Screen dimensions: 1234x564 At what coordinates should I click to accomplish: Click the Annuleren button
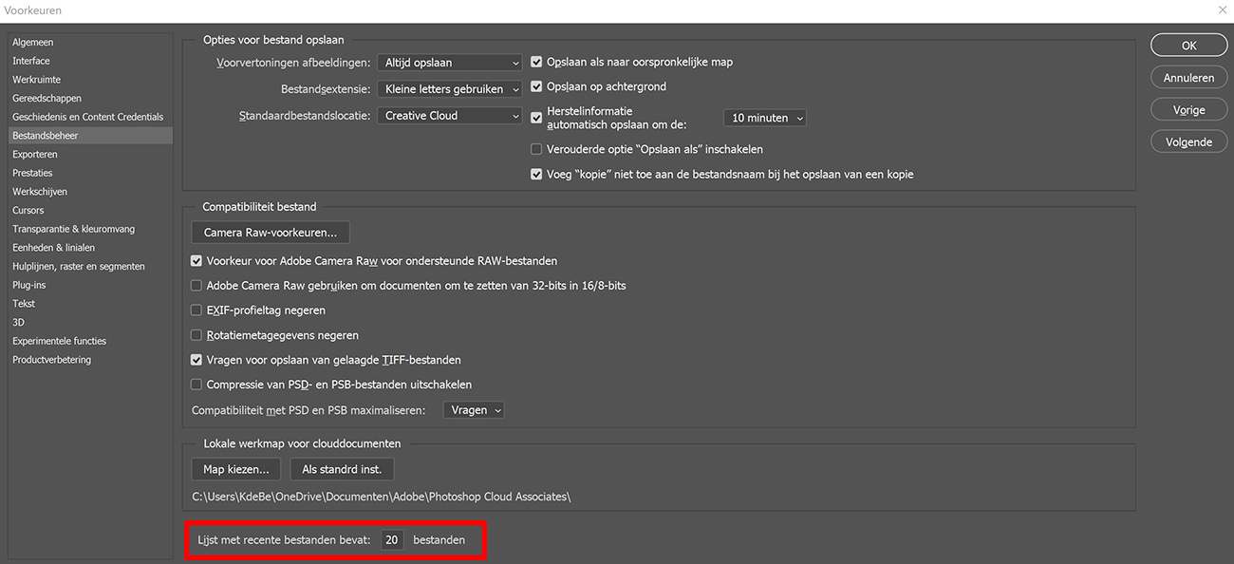click(1188, 78)
